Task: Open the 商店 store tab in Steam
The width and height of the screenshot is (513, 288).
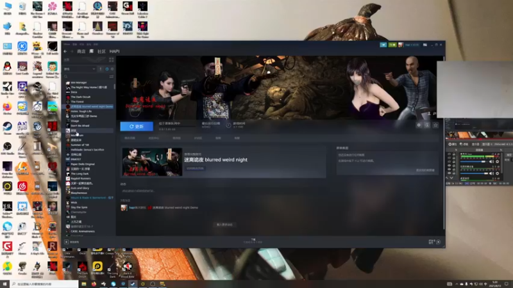Action: coord(81,51)
